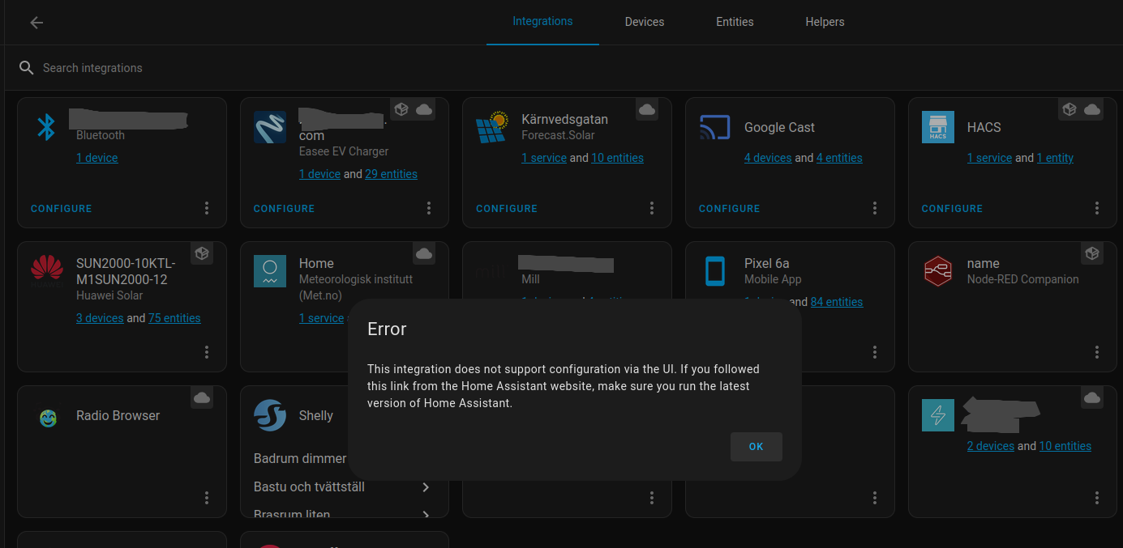This screenshot has height=548, width=1123.
Task: Switch to the Entities tab
Action: (x=735, y=22)
